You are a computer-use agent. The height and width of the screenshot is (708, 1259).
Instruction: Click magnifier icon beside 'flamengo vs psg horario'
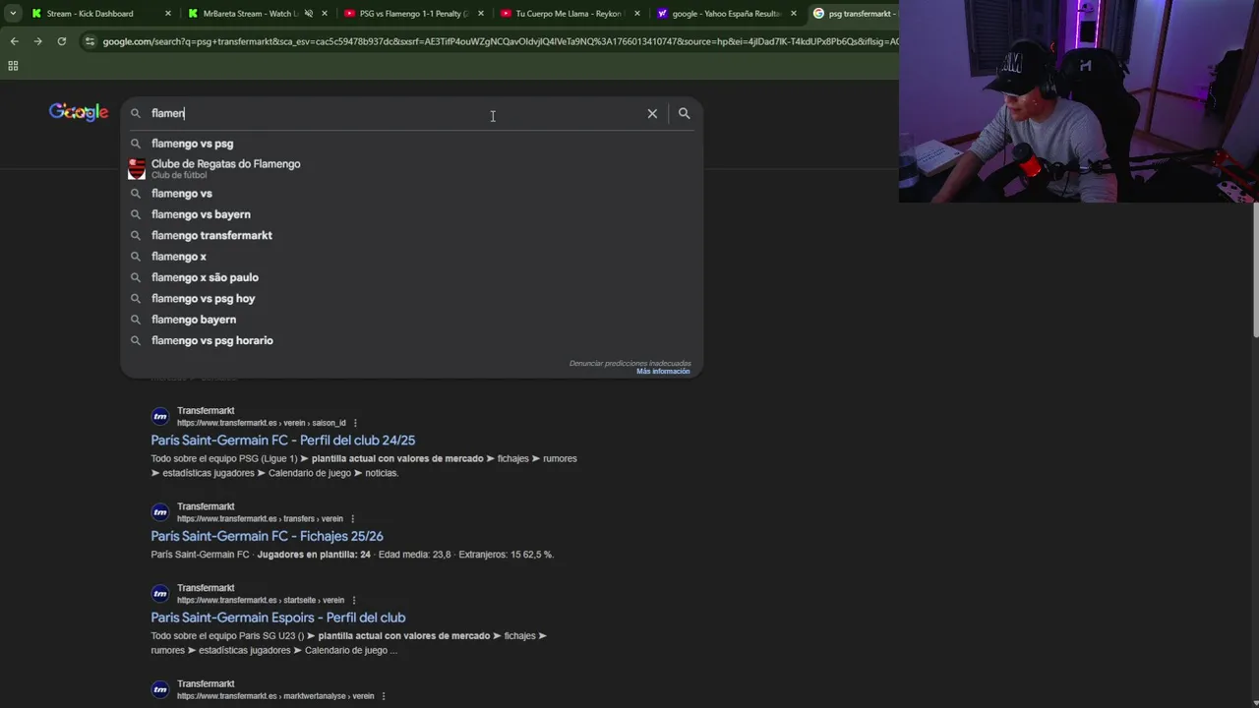coord(136,340)
